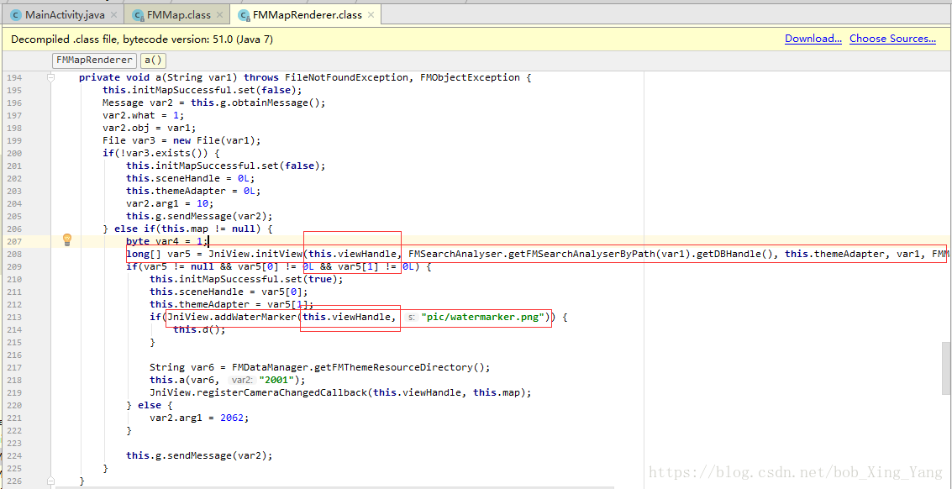Click on 'this.themeAdapter = var5[1]' line

point(232,303)
